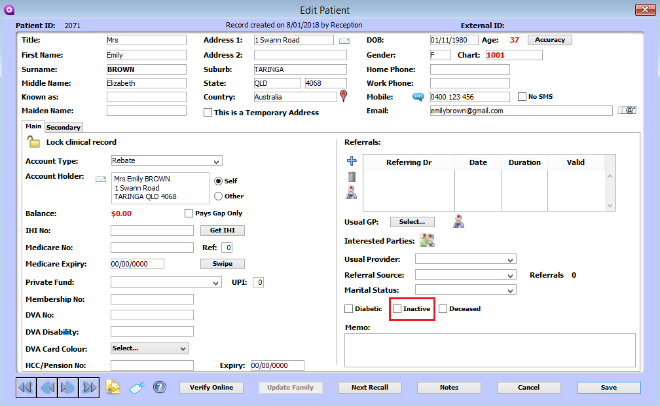Click the Home Phone field
The height and width of the screenshot is (406, 660).
click(469, 69)
